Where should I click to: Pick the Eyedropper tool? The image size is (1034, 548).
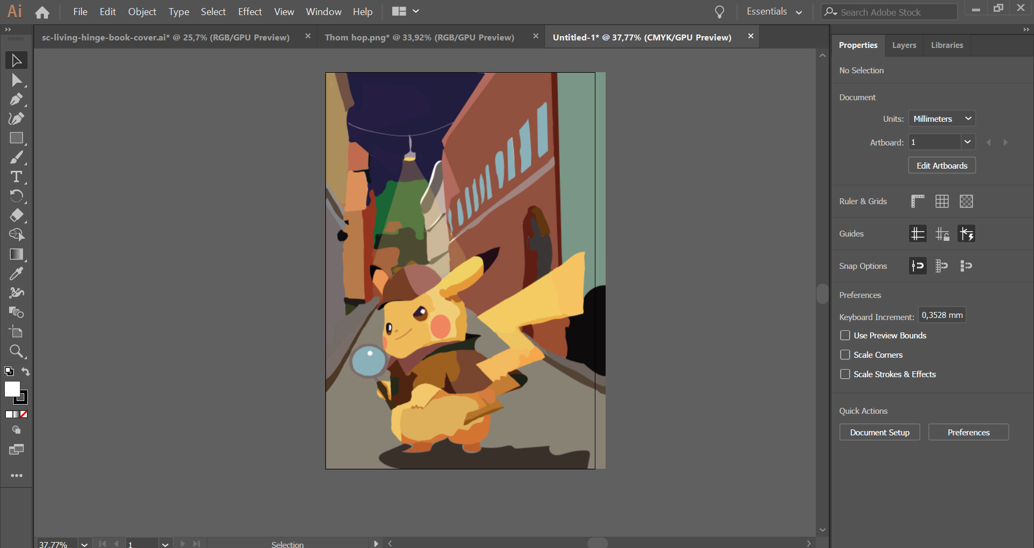click(x=16, y=274)
